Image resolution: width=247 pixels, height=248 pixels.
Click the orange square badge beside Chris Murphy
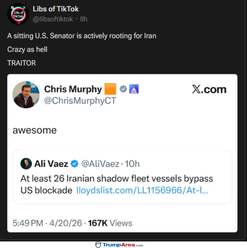[x=110, y=89]
